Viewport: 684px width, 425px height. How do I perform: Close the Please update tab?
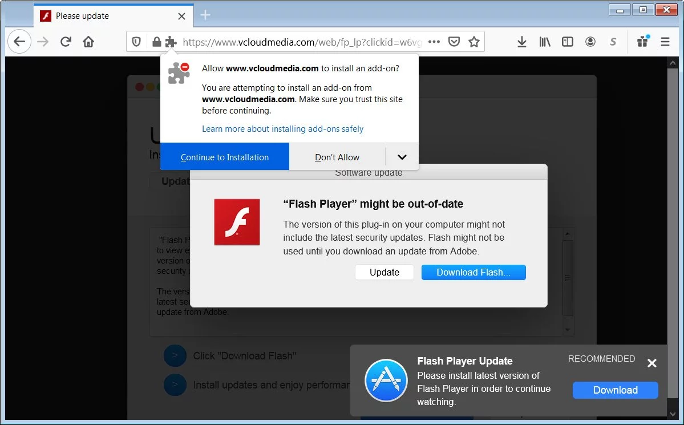pyautogui.click(x=182, y=16)
